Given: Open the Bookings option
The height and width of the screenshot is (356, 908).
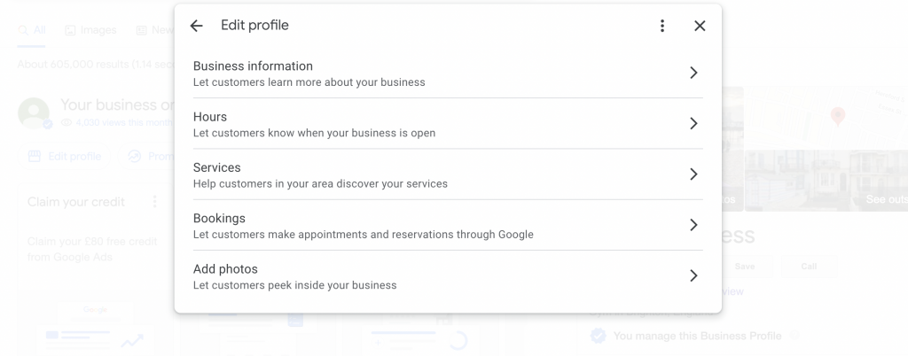Looking at the screenshot, I should pos(219,218).
